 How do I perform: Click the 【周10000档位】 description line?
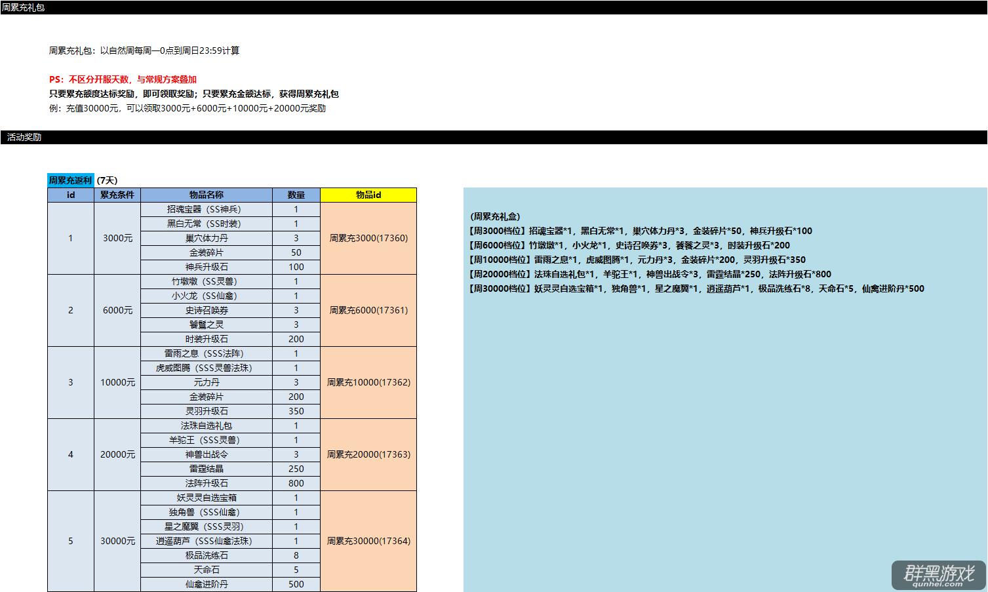[637, 260]
